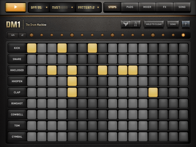The height and width of the screenshot is (147, 196).
Task: Disable the active HHOPEN step
Action: click(x=72, y=81)
